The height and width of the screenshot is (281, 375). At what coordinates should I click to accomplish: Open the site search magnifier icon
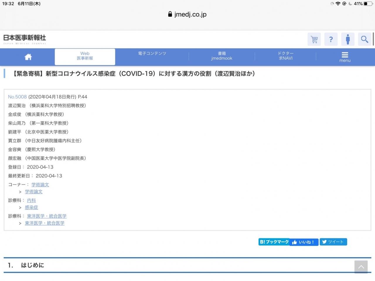click(x=364, y=39)
